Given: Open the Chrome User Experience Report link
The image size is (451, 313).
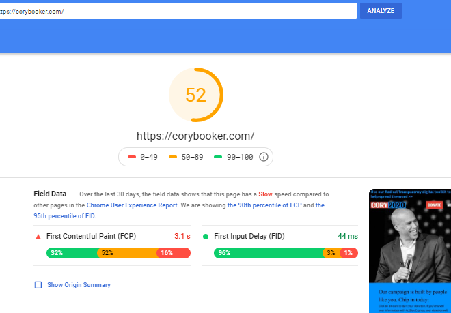Looking at the screenshot, I should pos(132,205).
